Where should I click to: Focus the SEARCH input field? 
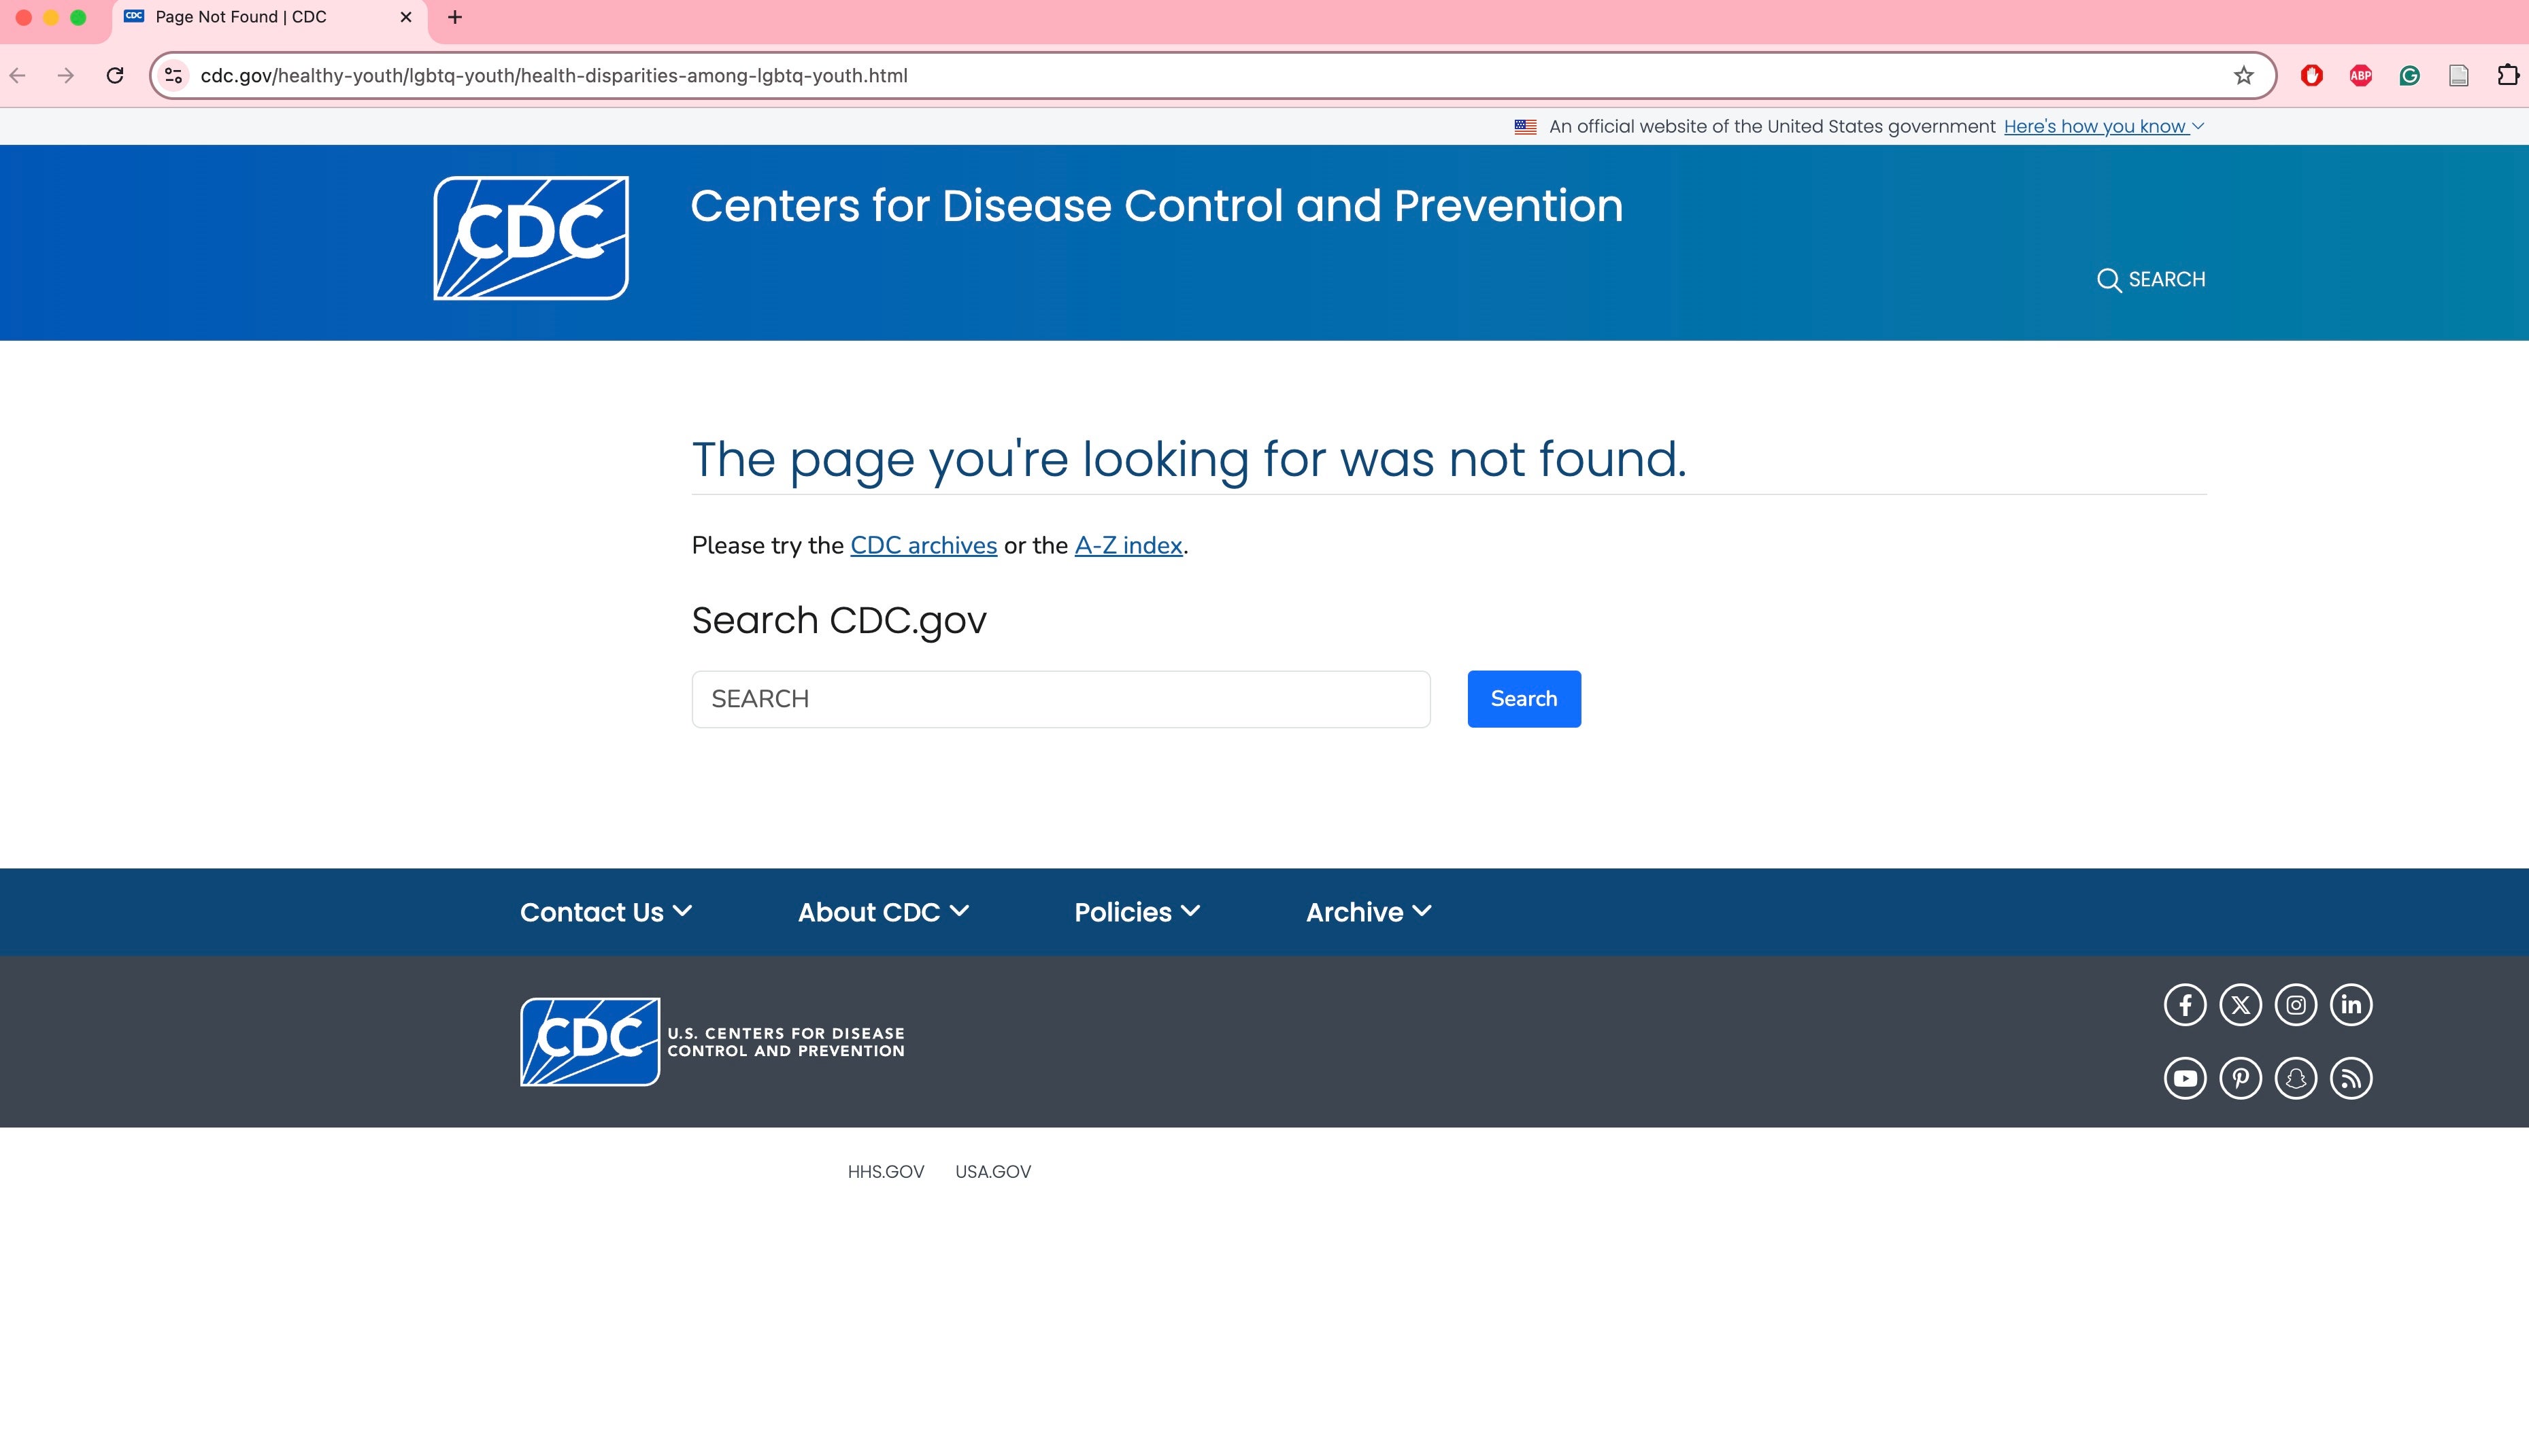[x=1061, y=699]
